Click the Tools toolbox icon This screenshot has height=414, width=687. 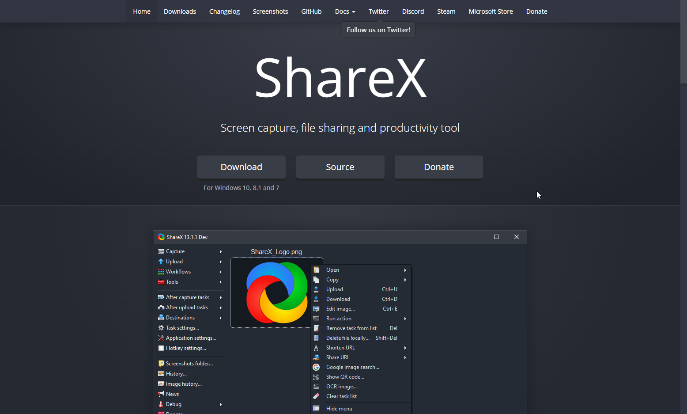[161, 282]
